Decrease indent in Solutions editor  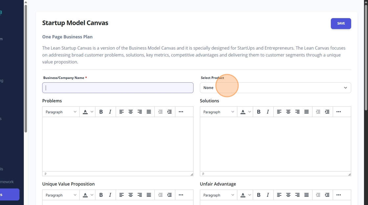318,112
